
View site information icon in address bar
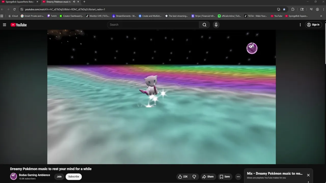click(22, 9)
